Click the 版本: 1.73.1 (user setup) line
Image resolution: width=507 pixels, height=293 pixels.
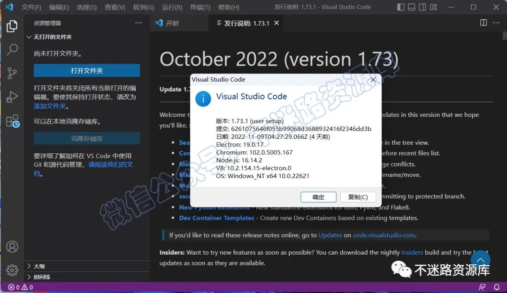[x=250, y=121]
